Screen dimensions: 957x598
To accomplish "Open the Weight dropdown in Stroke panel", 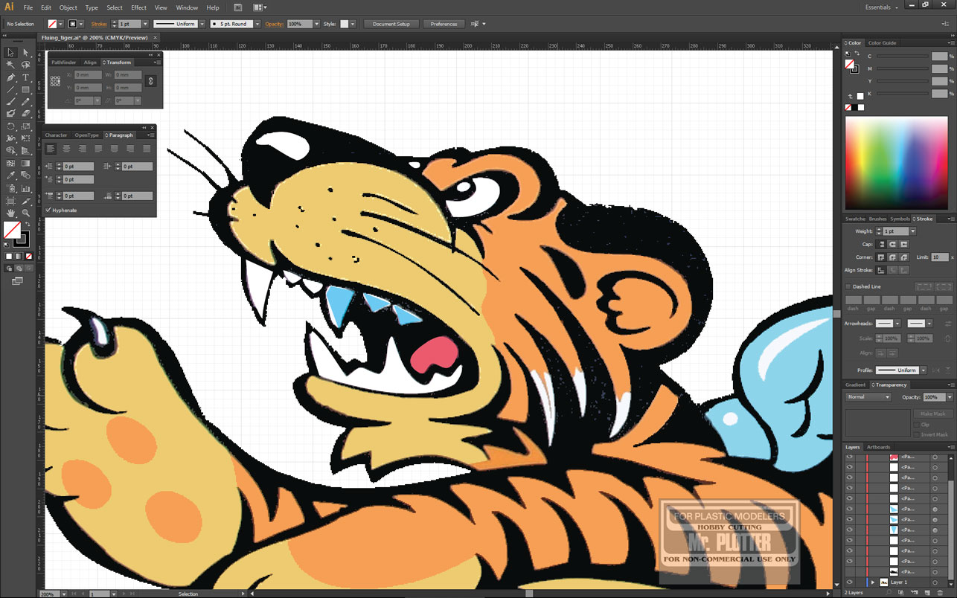I will [x=913, y=231].
